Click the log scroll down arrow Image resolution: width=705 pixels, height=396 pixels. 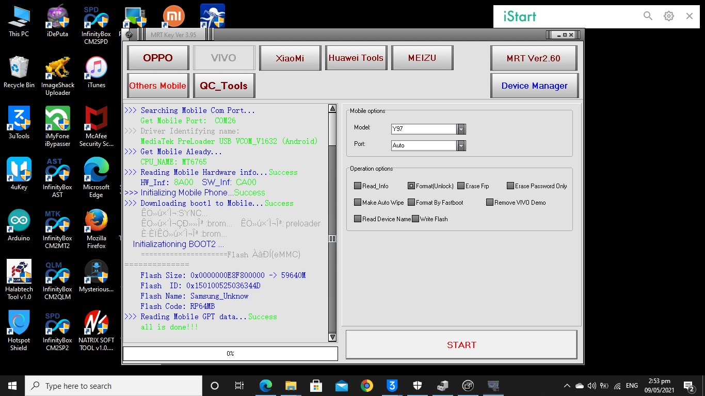point(332,337)
